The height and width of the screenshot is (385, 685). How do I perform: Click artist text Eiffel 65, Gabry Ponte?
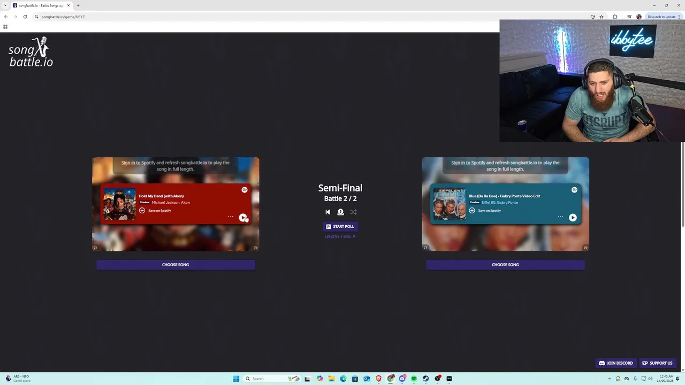pyautogui.click(x=500, y=203)
